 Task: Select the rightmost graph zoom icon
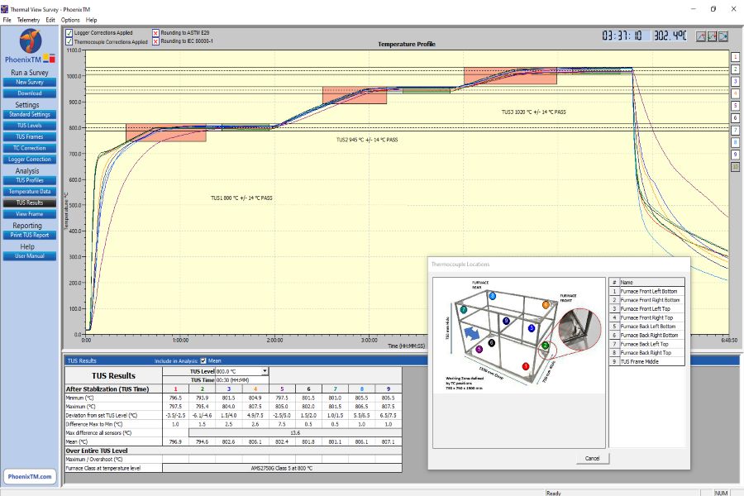723,36
